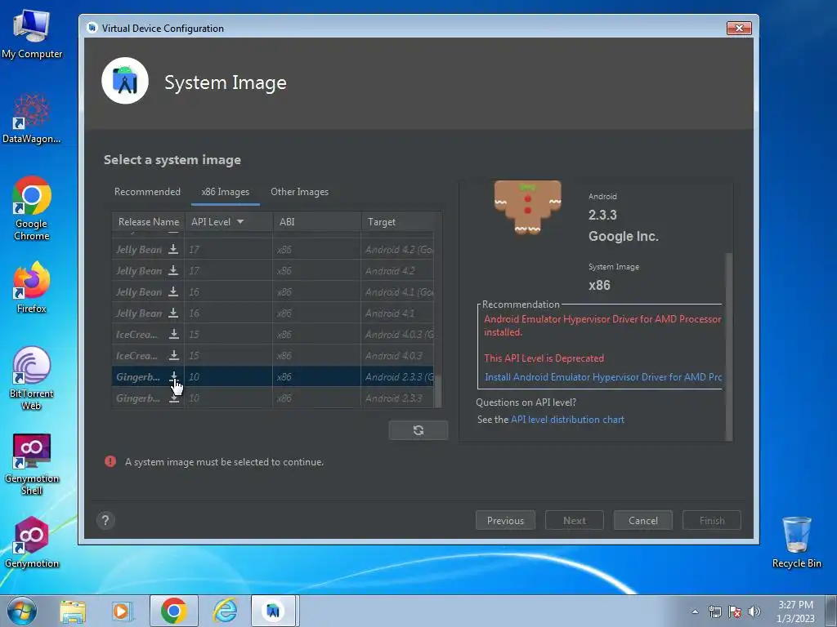
Task: Select the Recycle Bin desktop icon
Action: [796, 542]
